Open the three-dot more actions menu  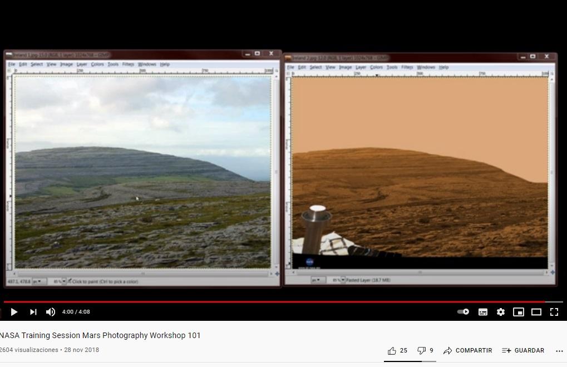click(559, 350)
